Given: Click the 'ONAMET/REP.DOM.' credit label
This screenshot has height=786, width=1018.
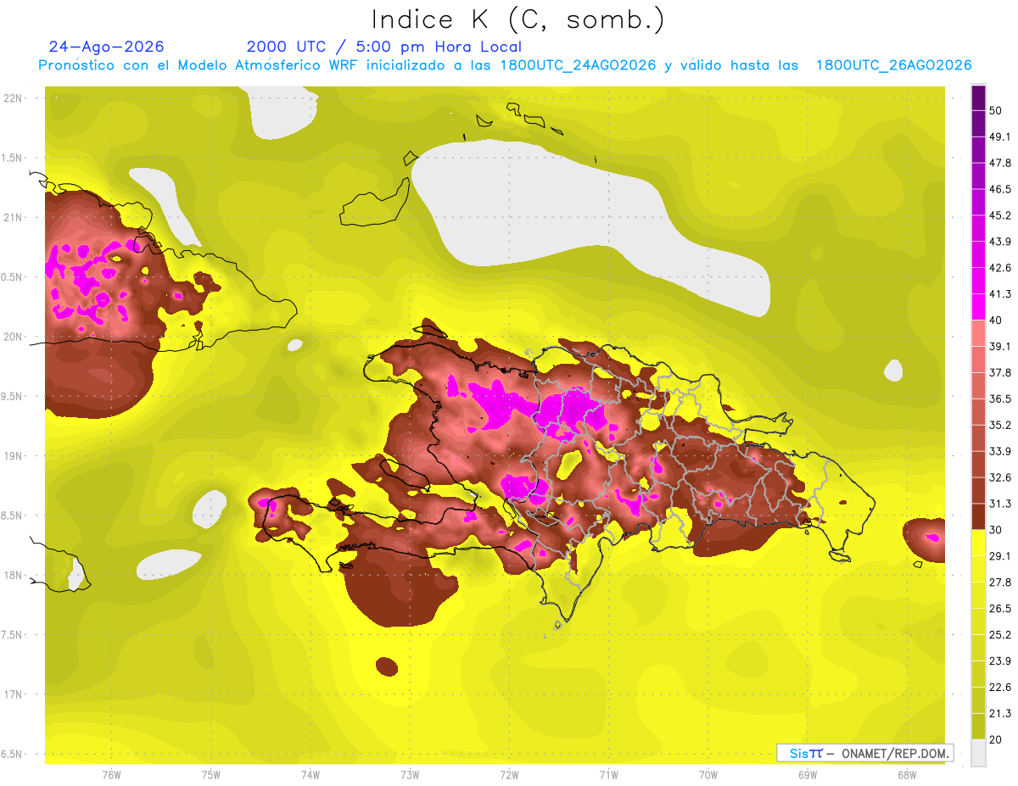Looking at the screenshot, I should 896,753.
